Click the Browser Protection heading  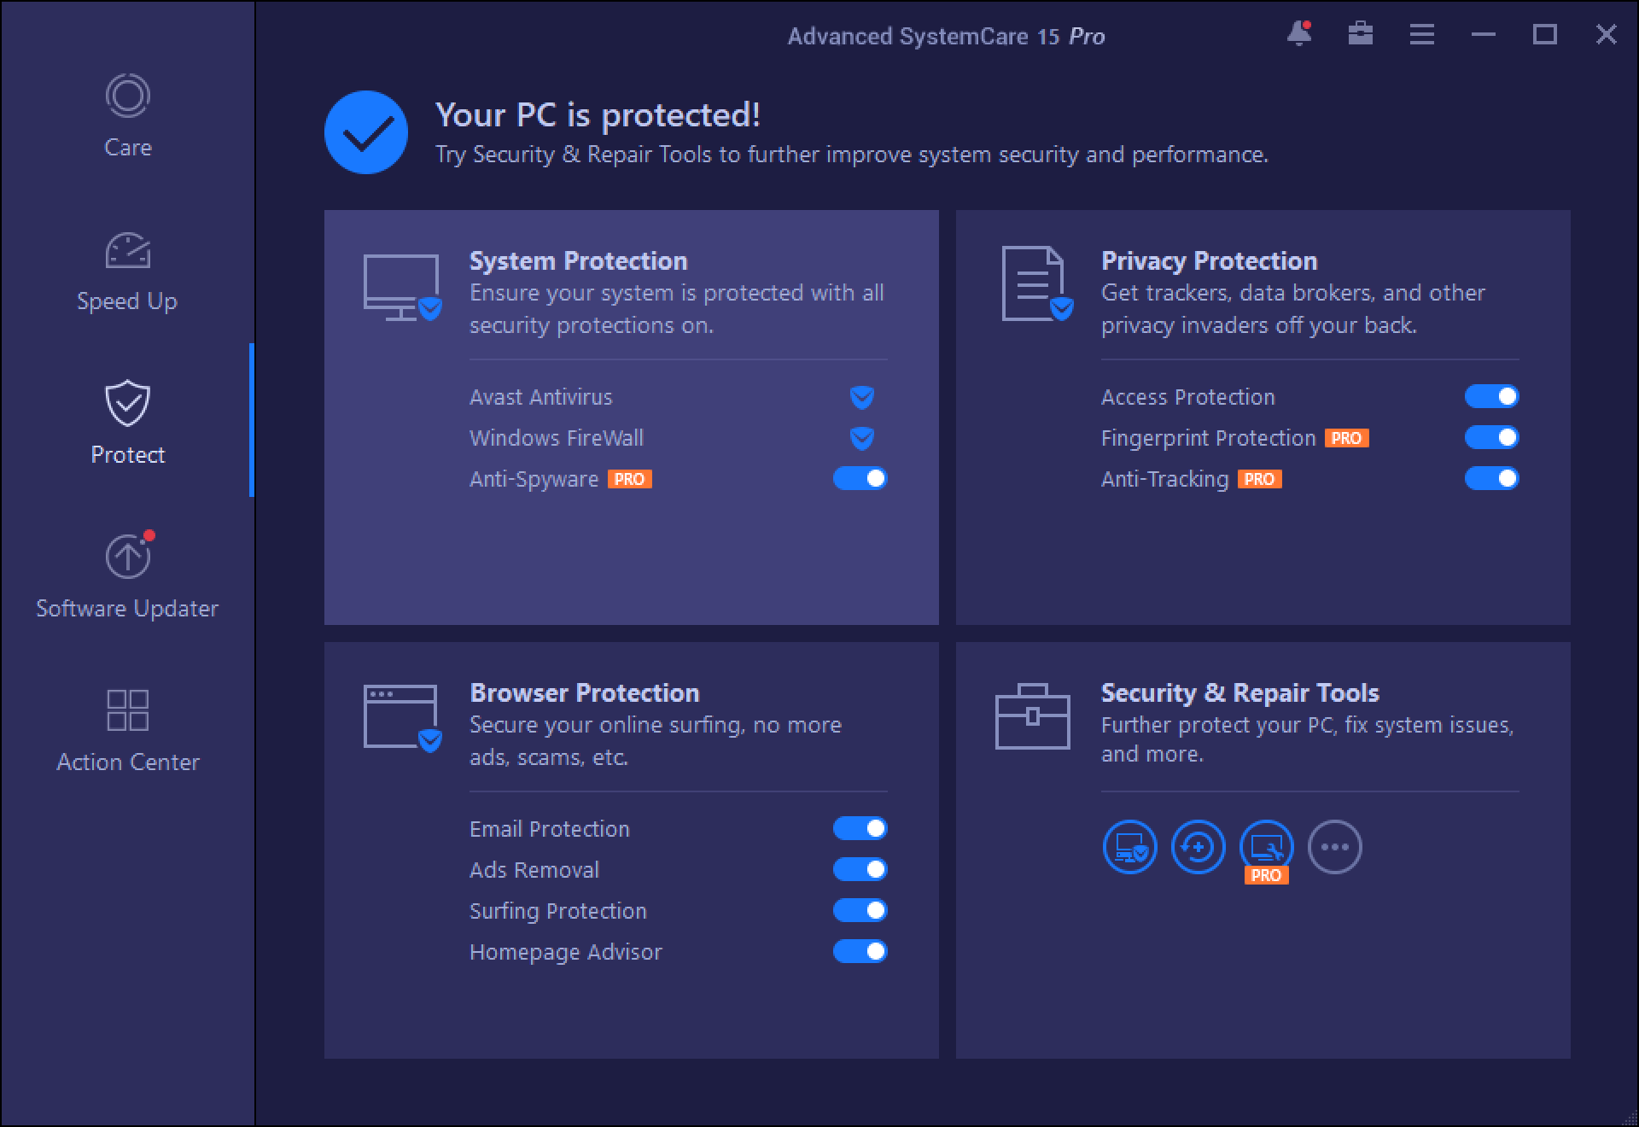point(585,693)
